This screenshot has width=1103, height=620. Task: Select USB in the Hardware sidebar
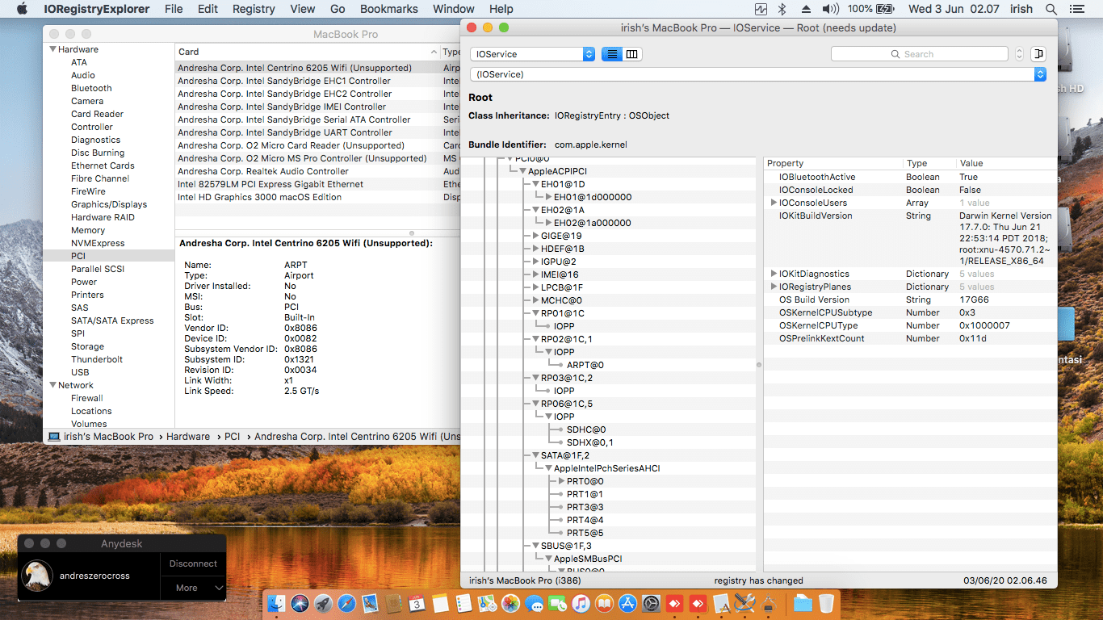[x=80, y=372]
